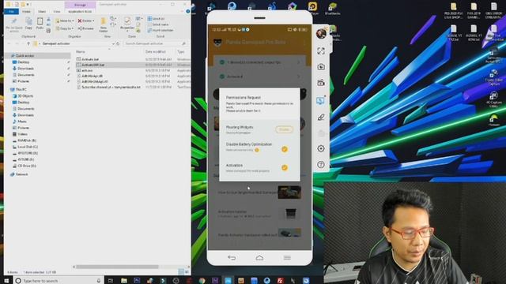Click the taskbar Type here to search box

click(59, 281)
